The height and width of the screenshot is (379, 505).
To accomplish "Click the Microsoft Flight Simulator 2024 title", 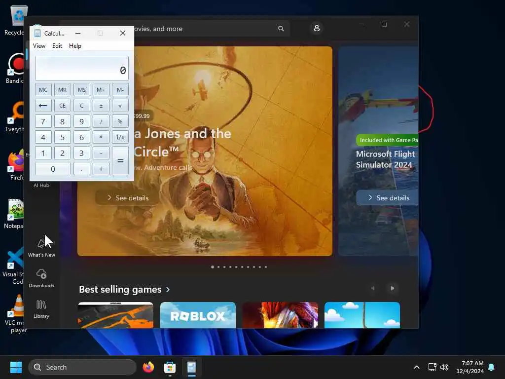I will (x=385, y=159).
